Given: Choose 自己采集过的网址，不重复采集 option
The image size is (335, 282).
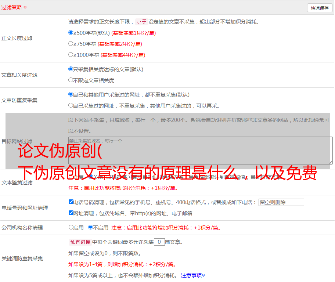Looking at the screenshot, I should click(x=71, y=105).
